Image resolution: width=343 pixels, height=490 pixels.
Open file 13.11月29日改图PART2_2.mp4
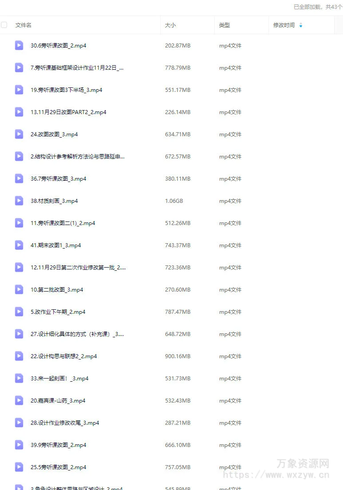tap(68, 112)
